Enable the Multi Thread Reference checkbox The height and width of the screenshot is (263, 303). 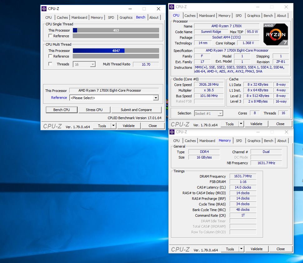[50, 56]
